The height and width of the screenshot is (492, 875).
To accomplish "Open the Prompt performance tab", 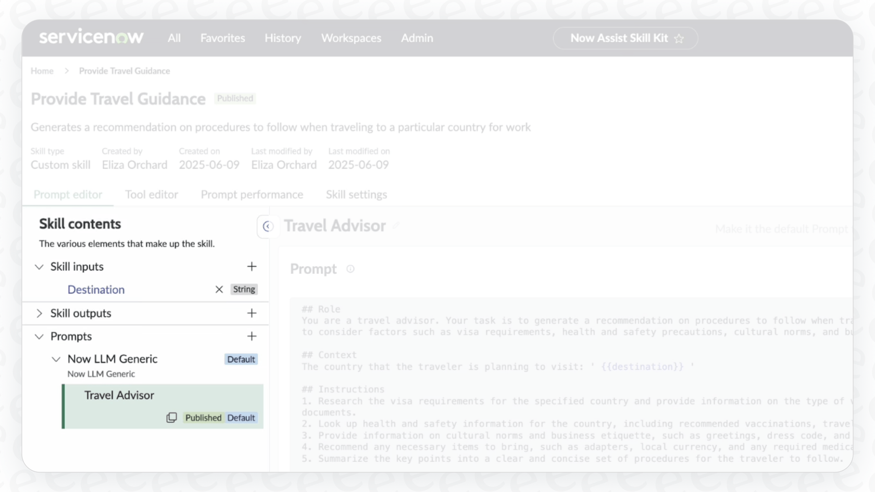I will 252,194.
